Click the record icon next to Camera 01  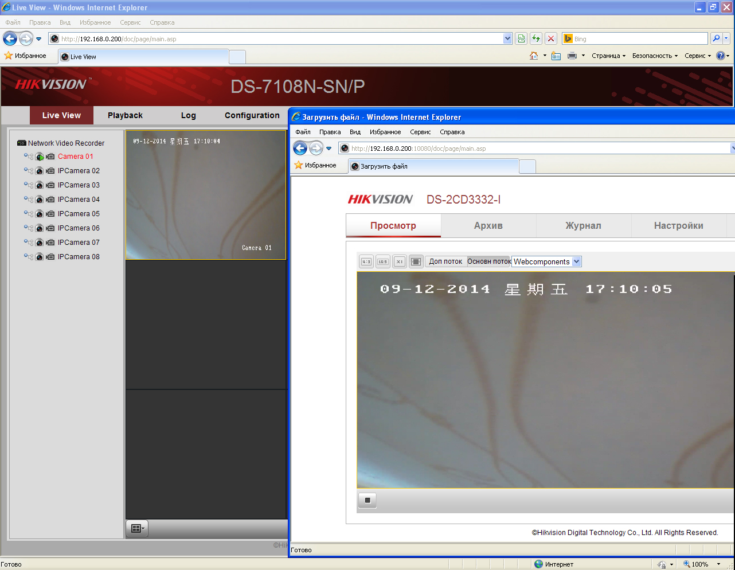pyautogui.click(x=50, y=157)
